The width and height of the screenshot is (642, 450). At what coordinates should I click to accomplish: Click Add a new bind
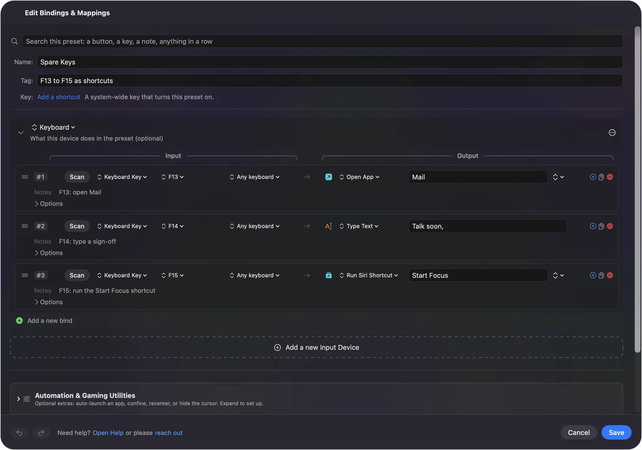[x=50, y=321]
